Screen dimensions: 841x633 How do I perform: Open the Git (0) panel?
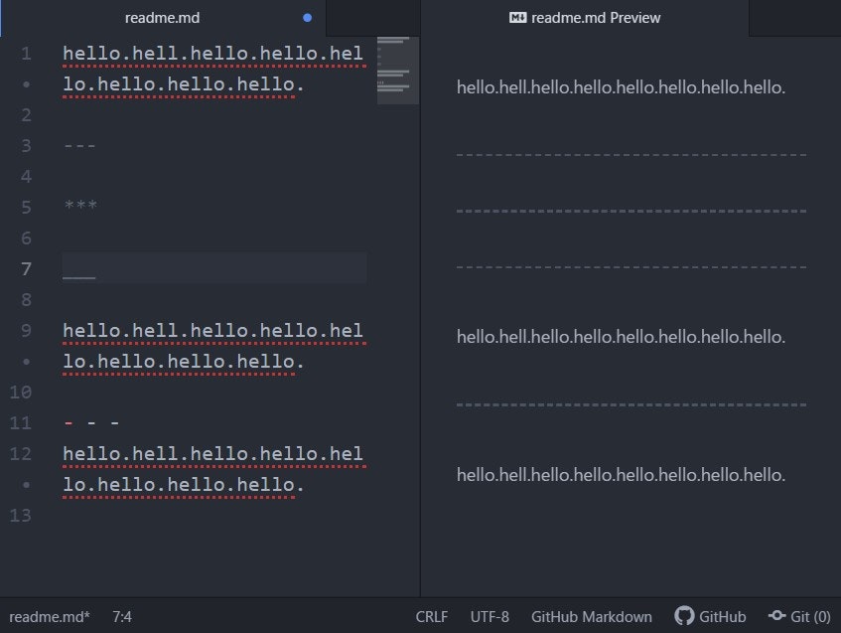point(810,617)
